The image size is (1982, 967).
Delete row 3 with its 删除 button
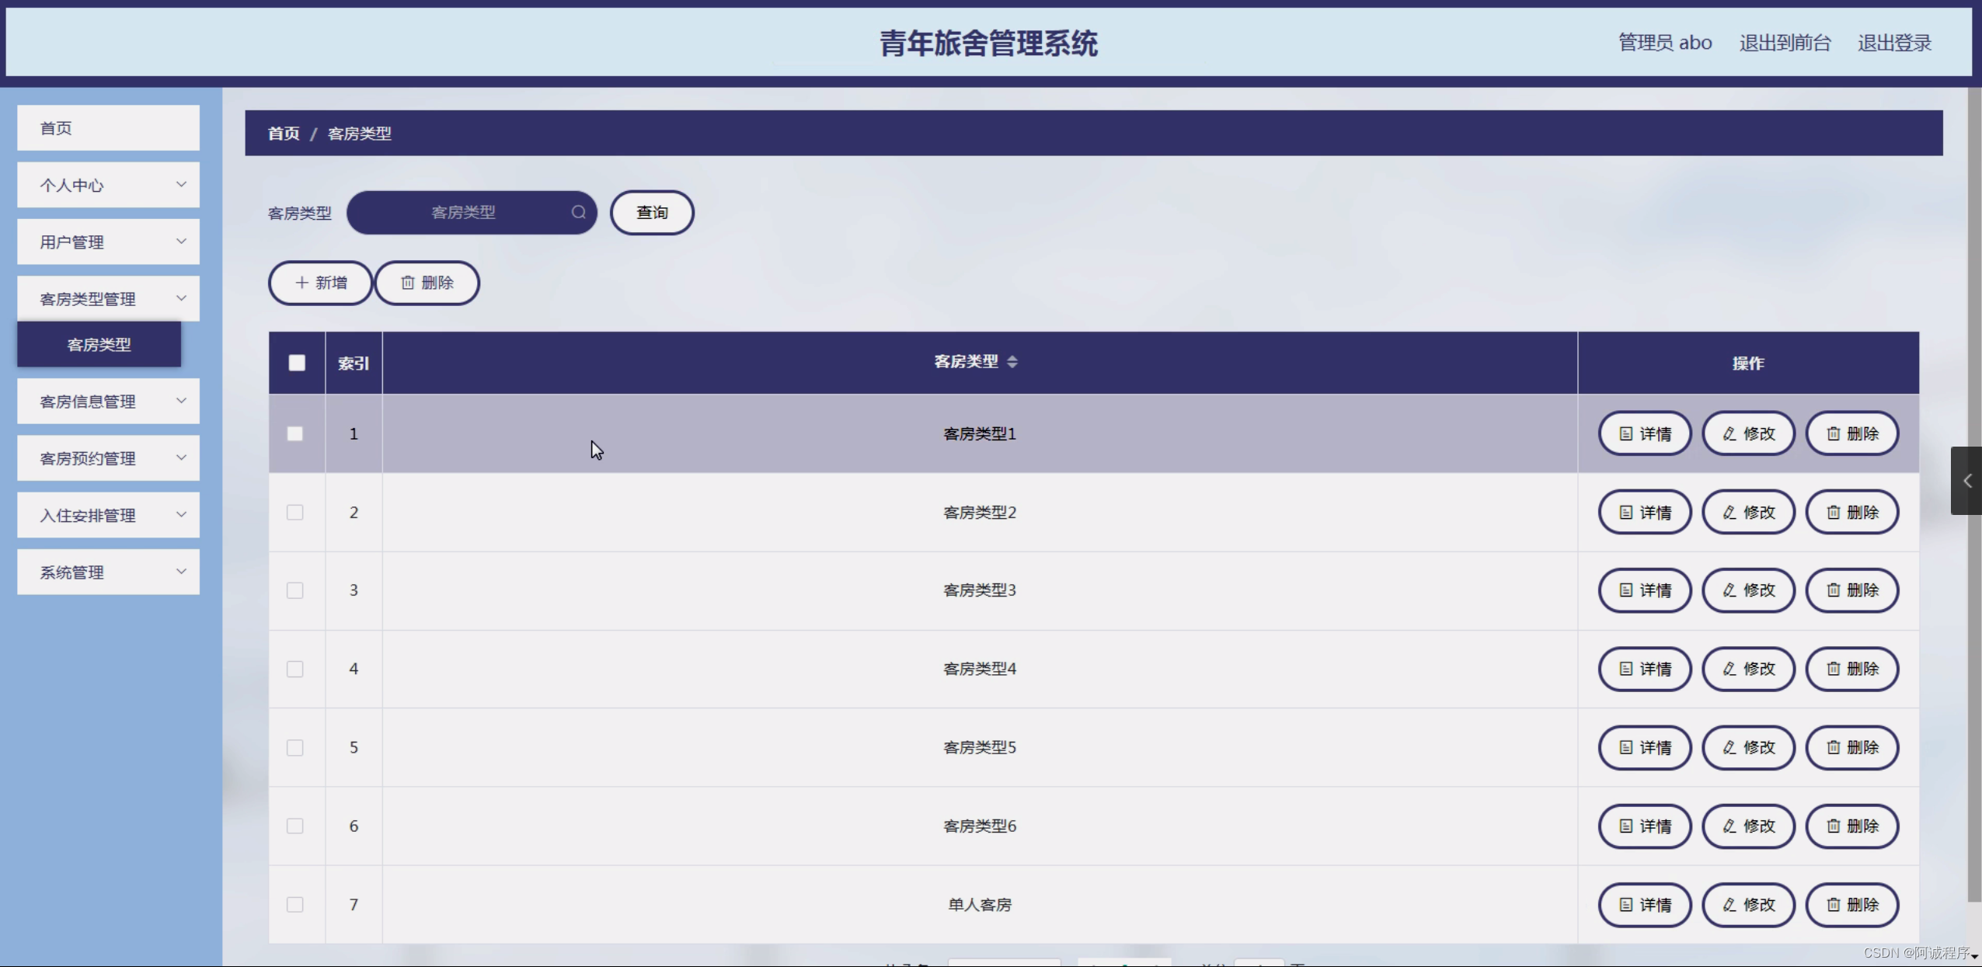[1851, 590]
